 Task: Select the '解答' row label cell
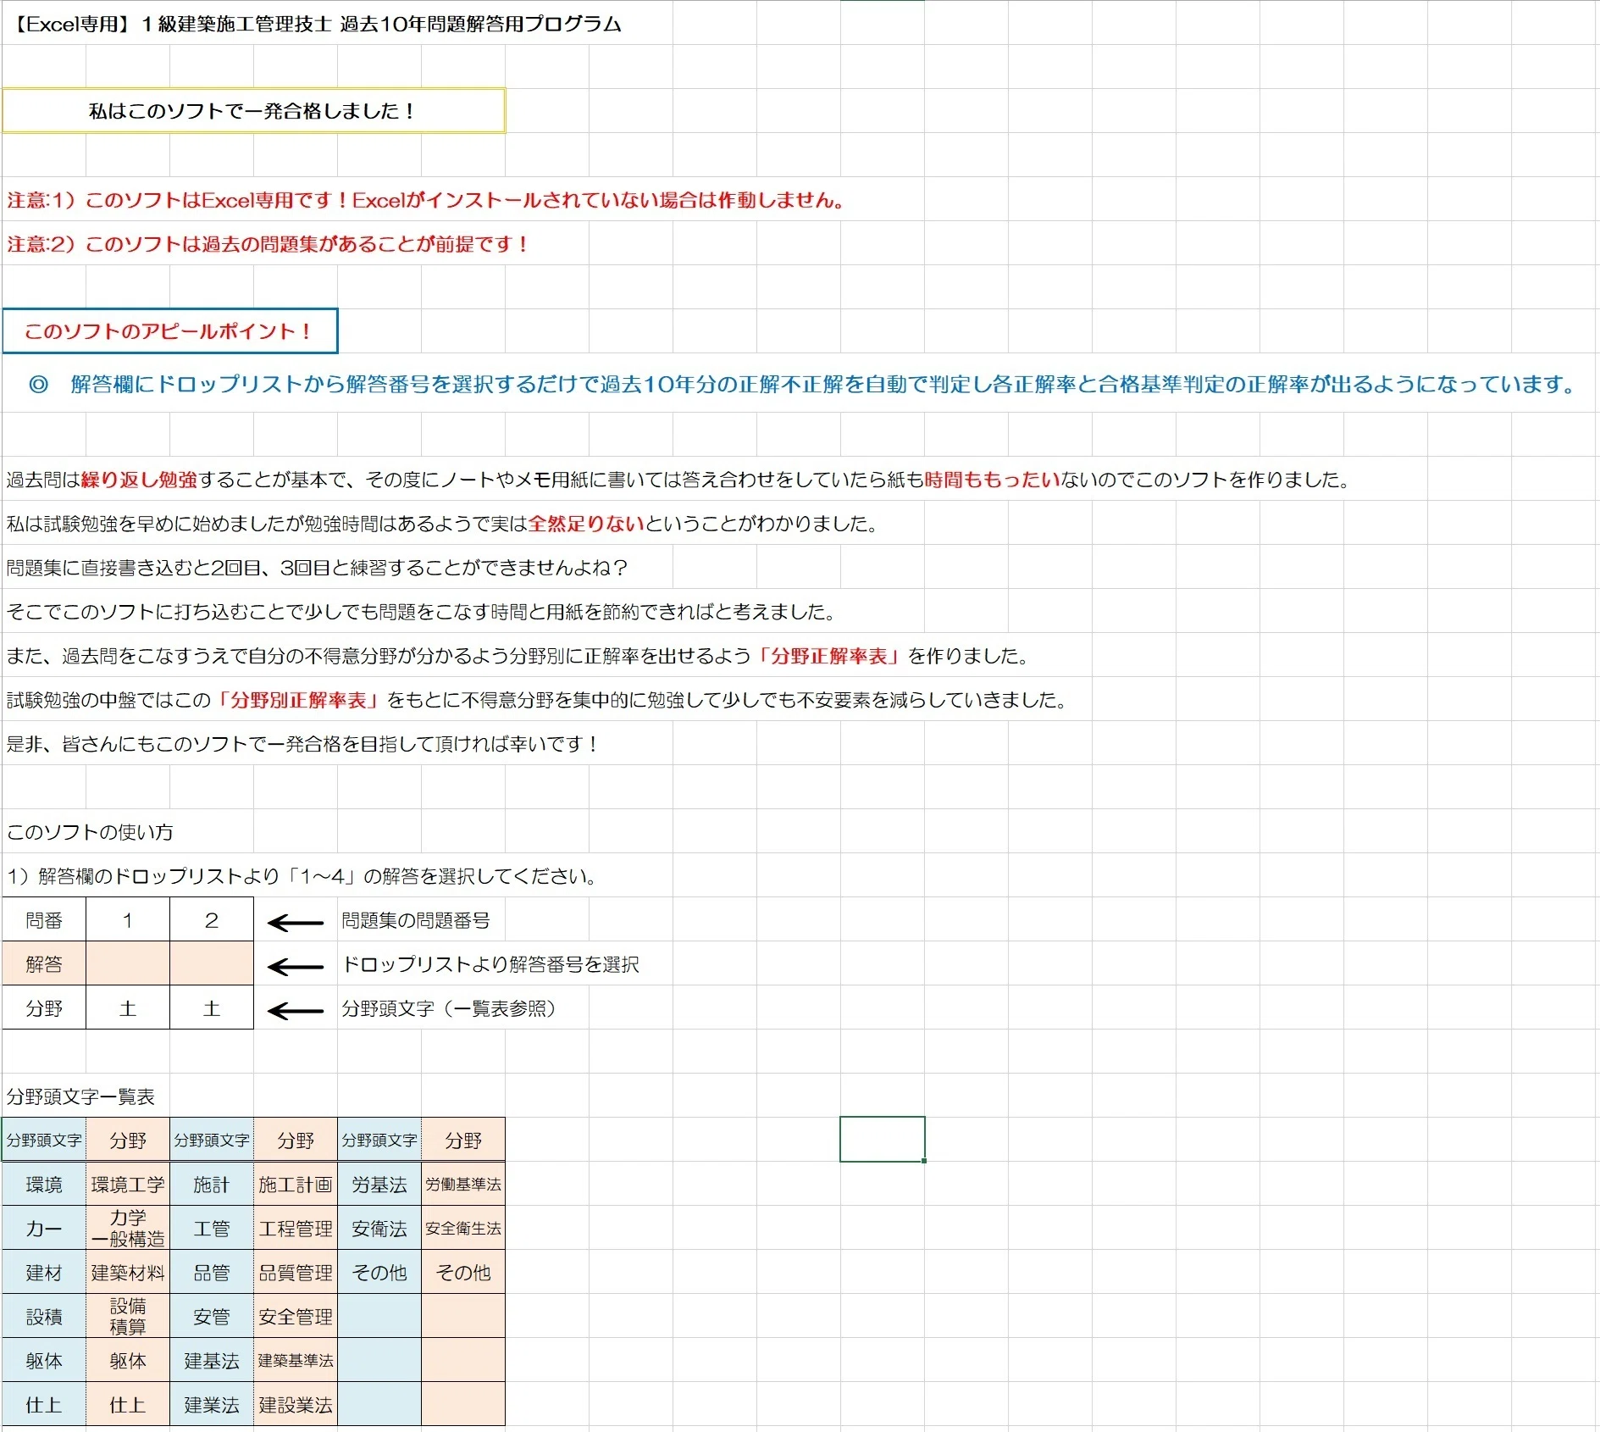tap(44, 964)
